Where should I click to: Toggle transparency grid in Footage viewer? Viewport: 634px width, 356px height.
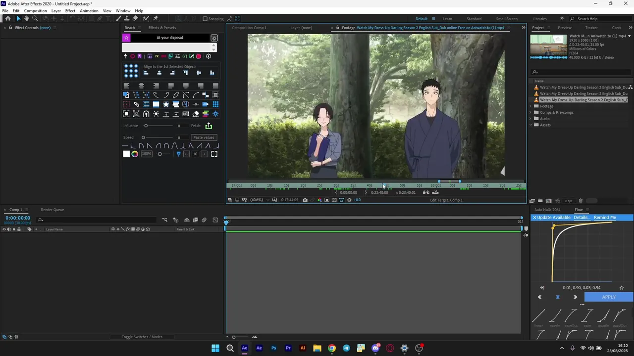pos(334,200)
